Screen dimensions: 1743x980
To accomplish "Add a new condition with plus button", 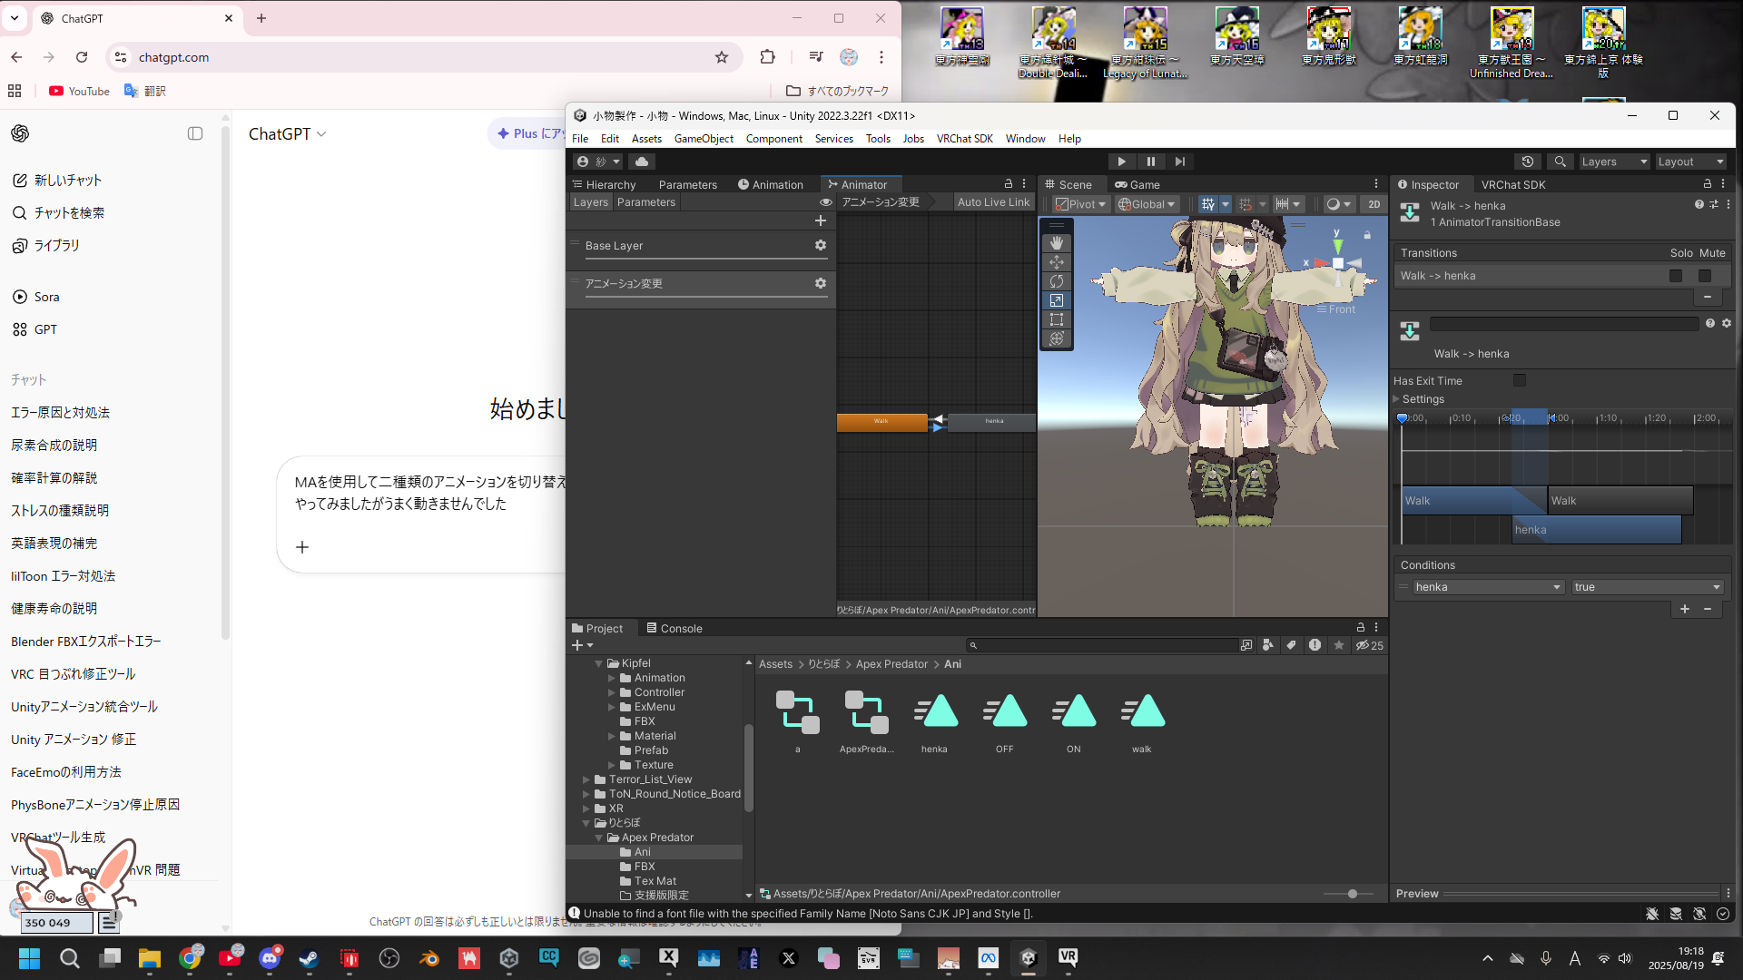I will click(x=1685, y=609).
